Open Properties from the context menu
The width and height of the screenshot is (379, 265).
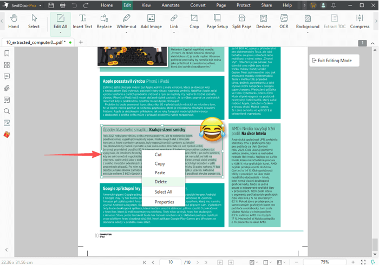(x=164, y=202)
